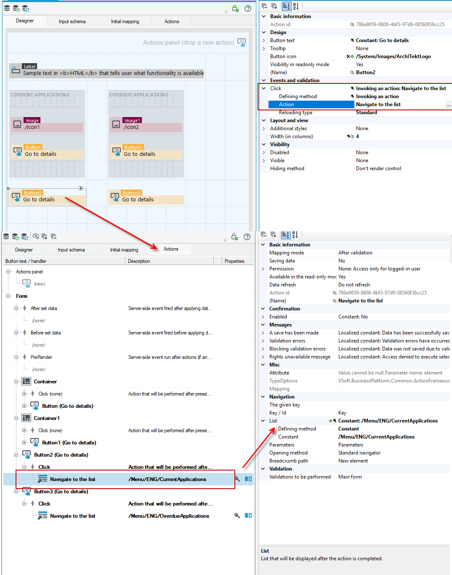
Task: Expand the Button text property
Action: tap(264, 40)
